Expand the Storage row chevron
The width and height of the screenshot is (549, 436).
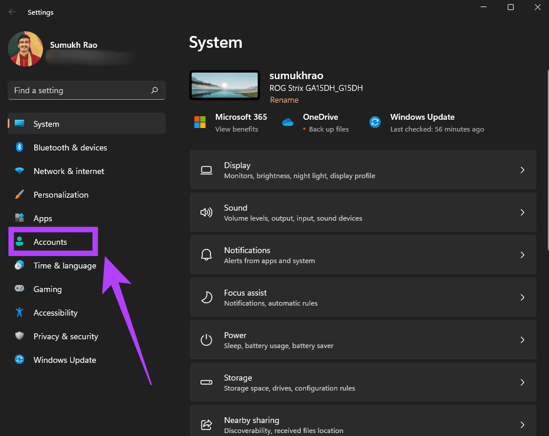(522, 382)
